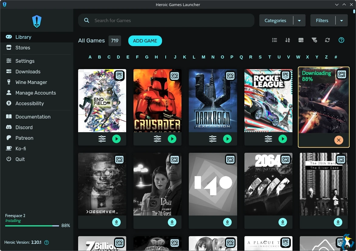Refresh the game library

point(327,40)
